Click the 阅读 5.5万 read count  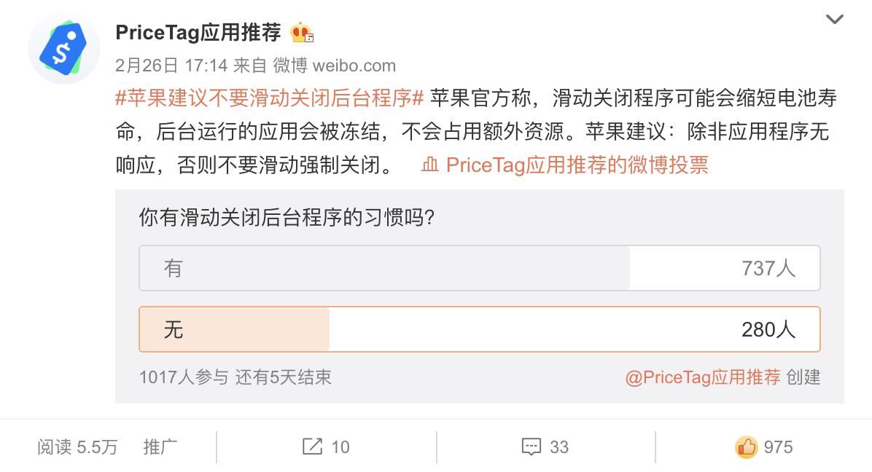(77, 447)
